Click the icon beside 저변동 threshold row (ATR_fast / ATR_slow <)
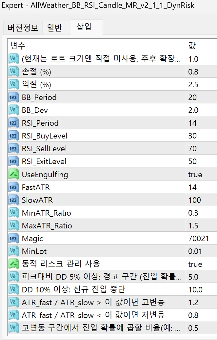 point(13,315)
